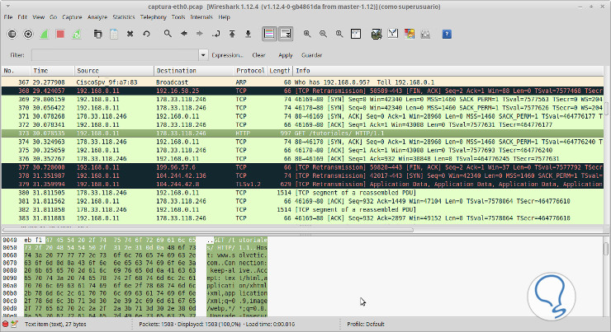Sort by the Time column header
This screenshot has width=611, height=332.
(52, 71)
